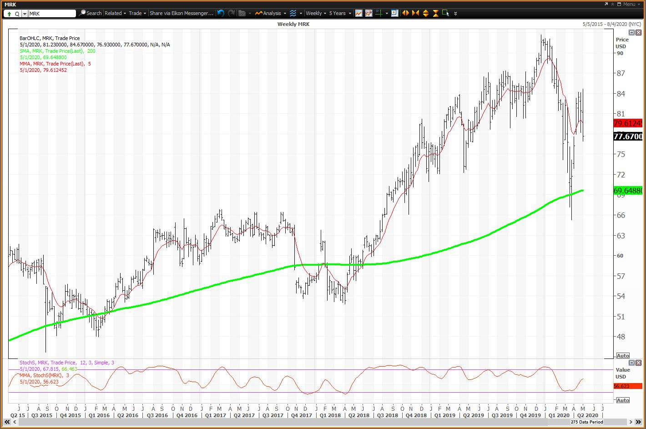
Task: Click the line chart template icon
Action: (x=358, y=13)
